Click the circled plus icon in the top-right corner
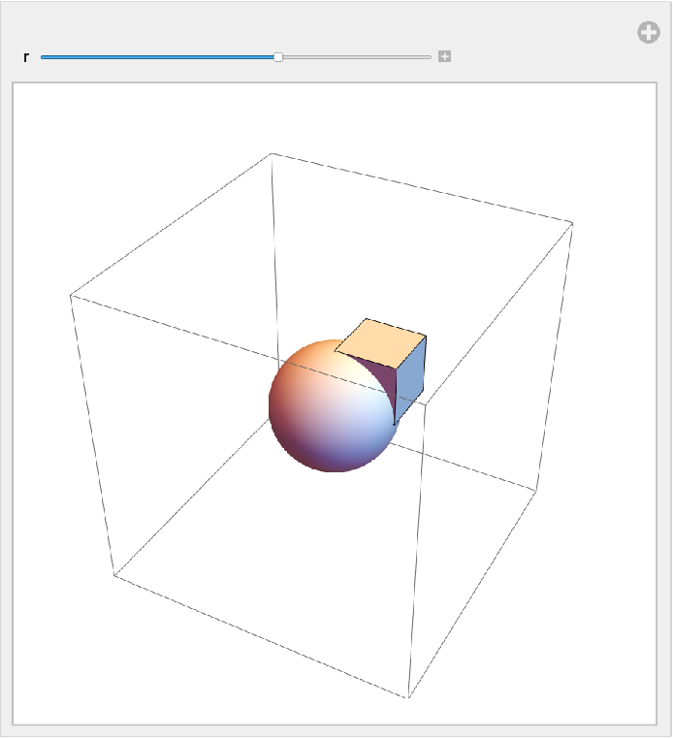This screenshot has width=673, height=739. tap(648, 33)
